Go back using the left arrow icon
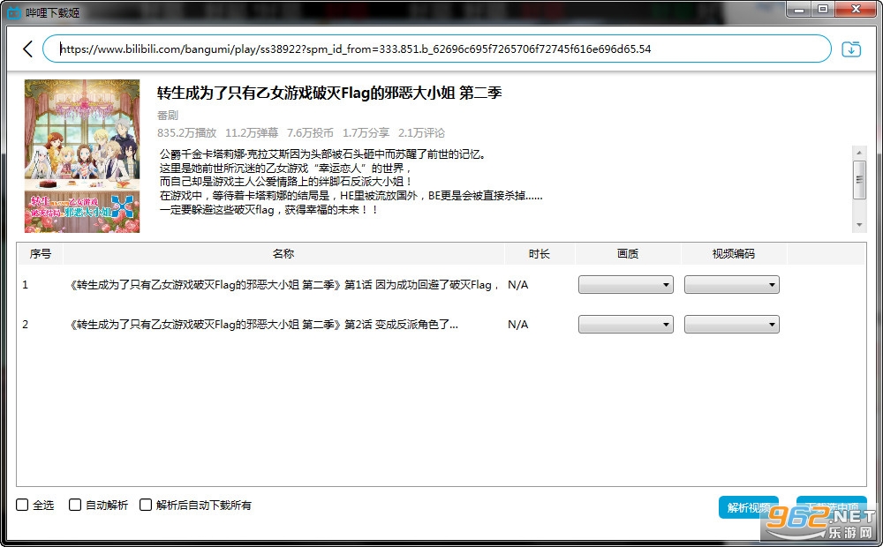The image size is (883, 547). (27, 49)
